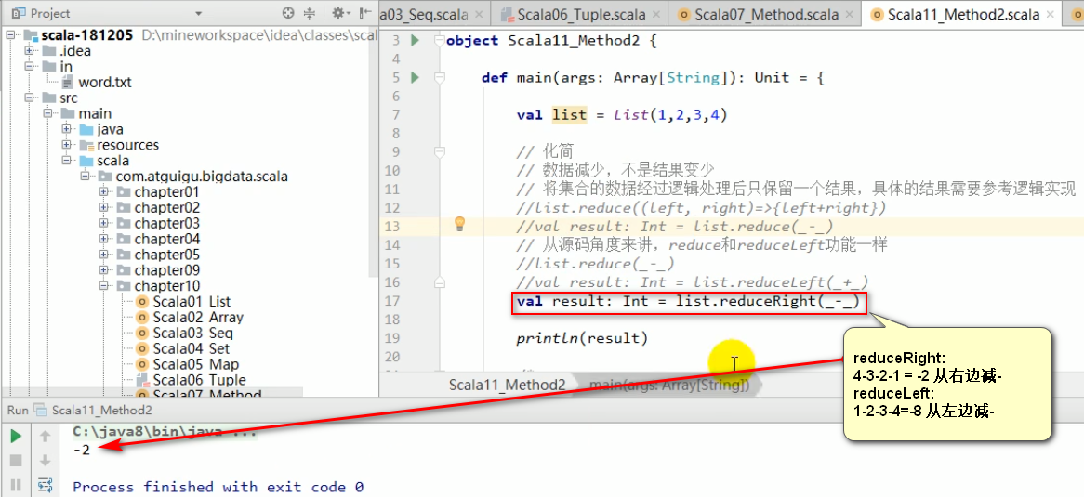
Task: Click the fold marker at comment line 9
Action: pos(438,152)
